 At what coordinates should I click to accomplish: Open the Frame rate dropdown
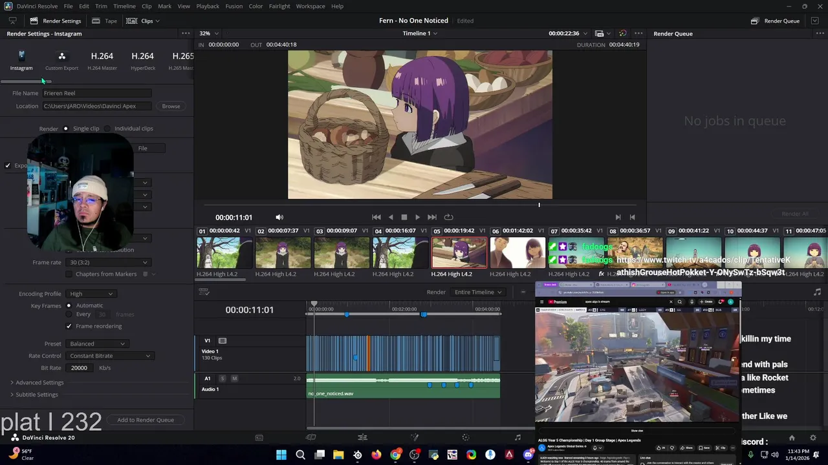coord(109,262)
